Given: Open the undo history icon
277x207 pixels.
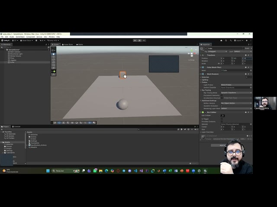Looking at the screenshot, I should click(x=226, y=41).
